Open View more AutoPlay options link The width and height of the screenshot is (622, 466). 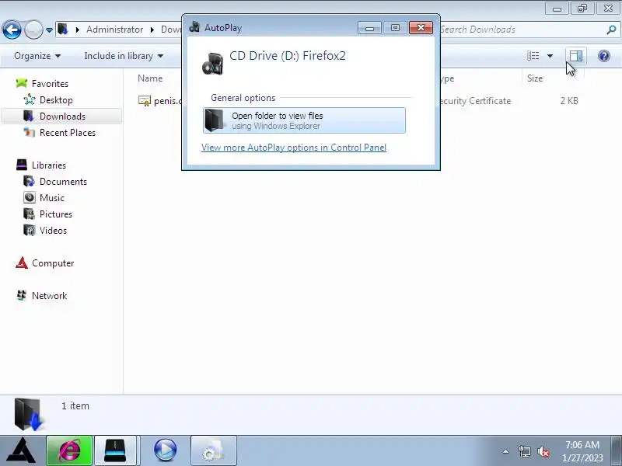[294, 148]
